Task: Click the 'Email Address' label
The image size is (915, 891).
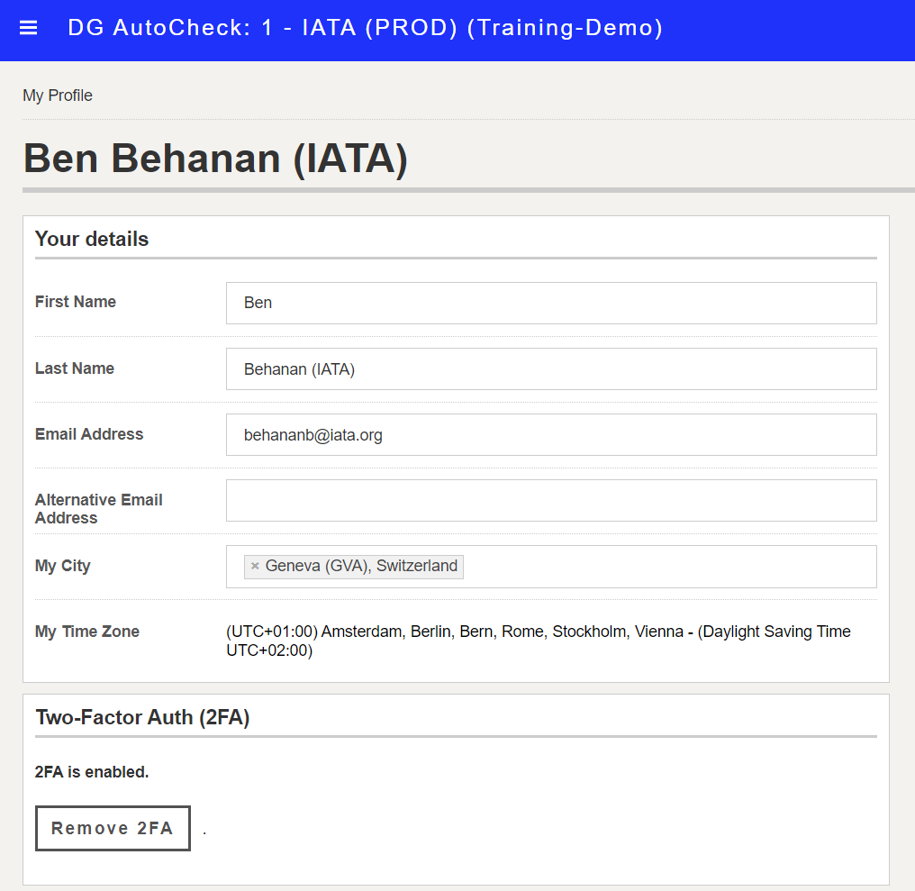Action: pyautogui.click(x=89, y=434)
